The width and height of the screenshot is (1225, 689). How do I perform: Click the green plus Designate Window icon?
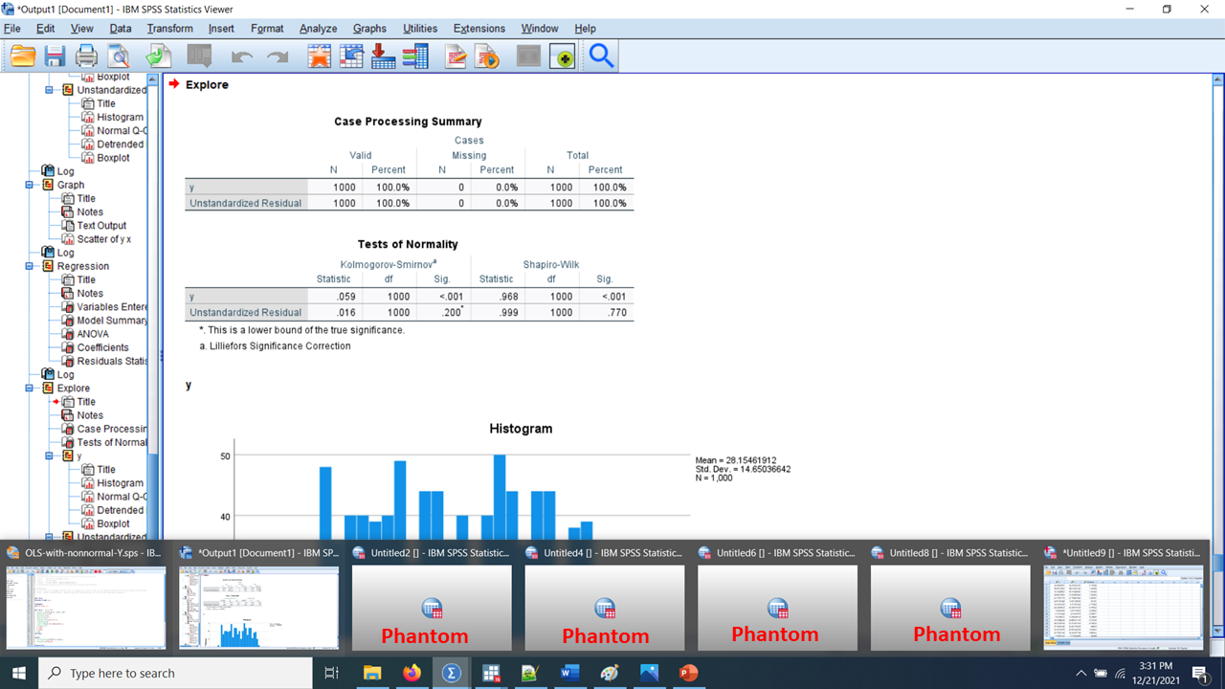tap(563, 56)
